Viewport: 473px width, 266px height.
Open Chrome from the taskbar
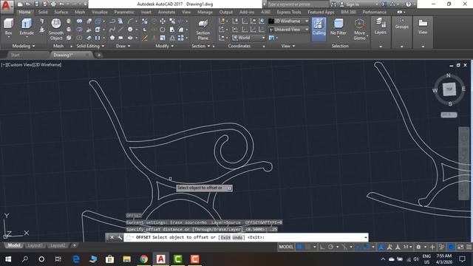(143, 259)
